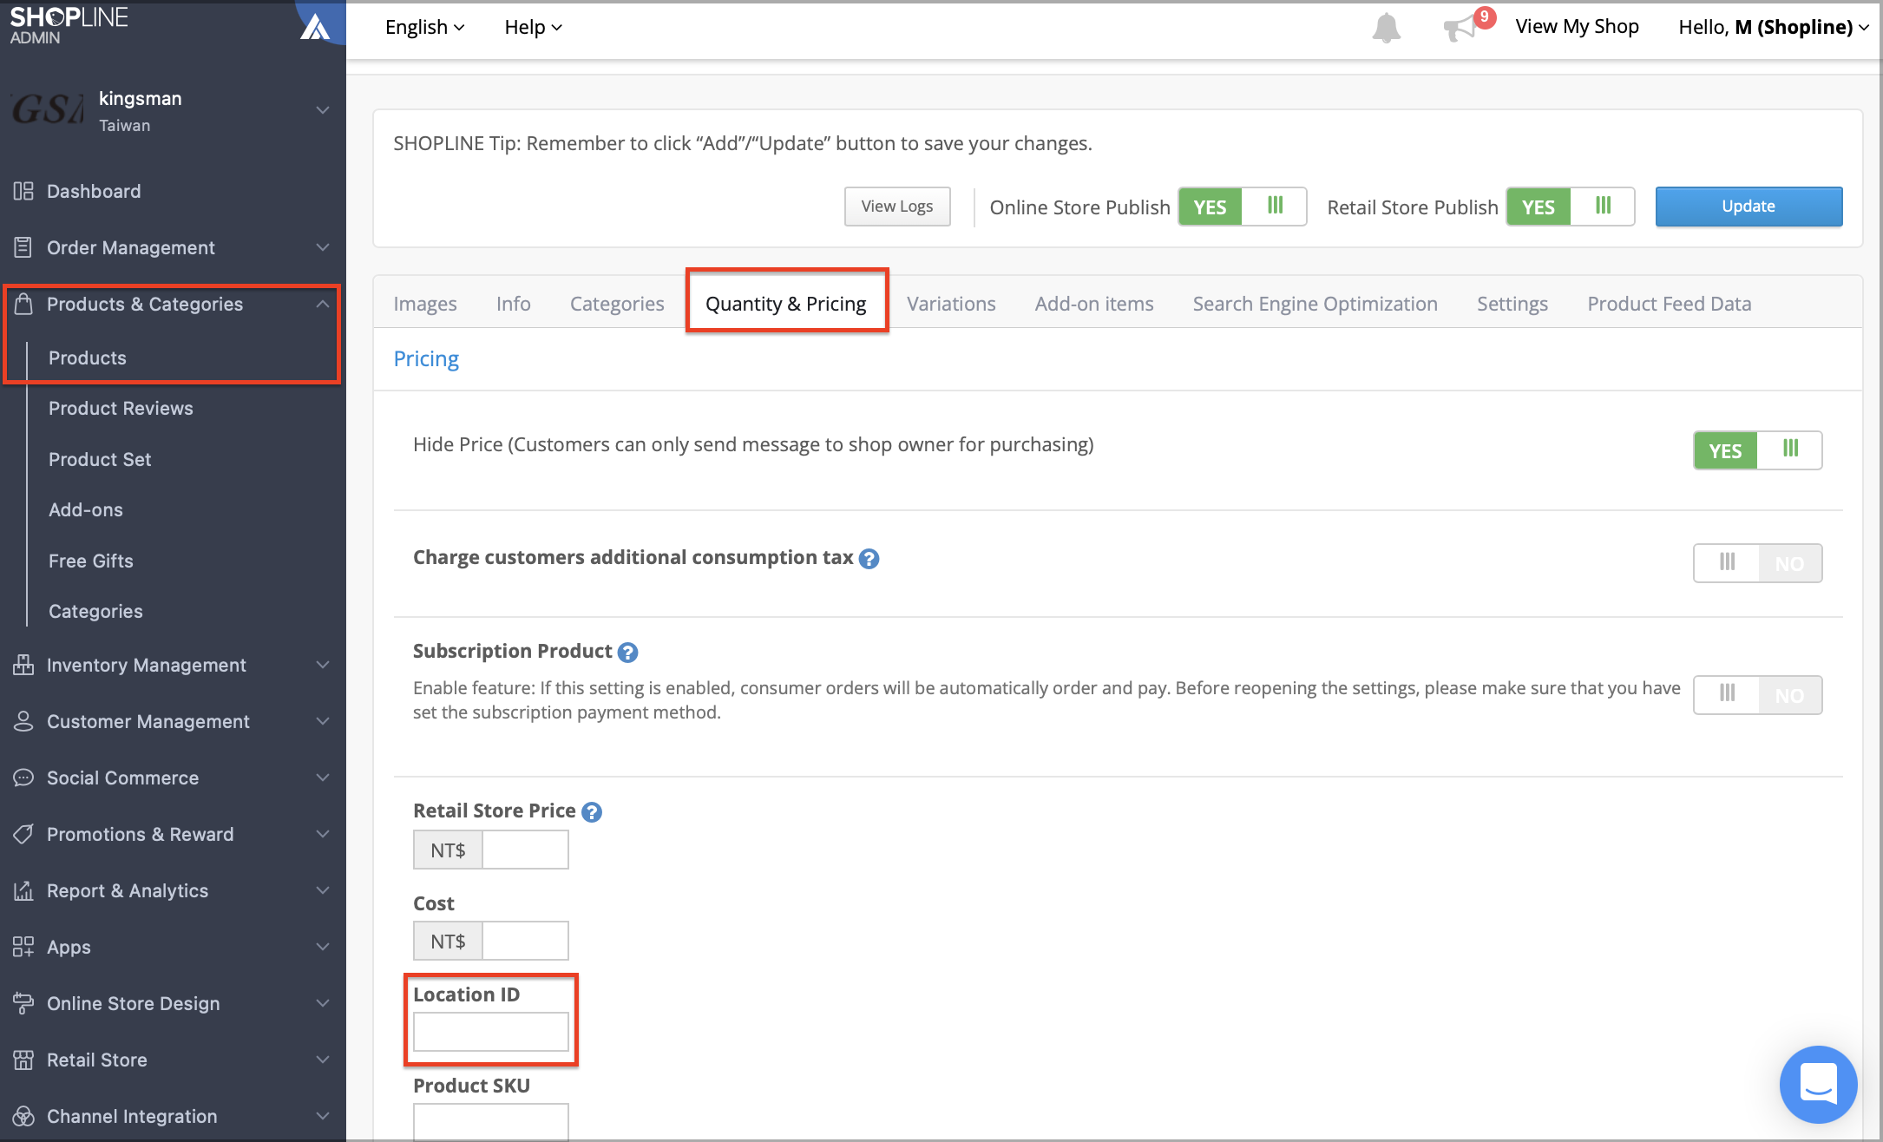Collapse the Products & Categories section

coord(321,304)
